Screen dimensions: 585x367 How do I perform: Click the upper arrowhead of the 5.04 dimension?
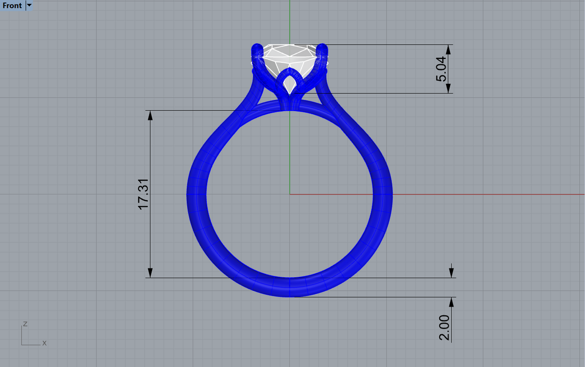coord(450,50)
